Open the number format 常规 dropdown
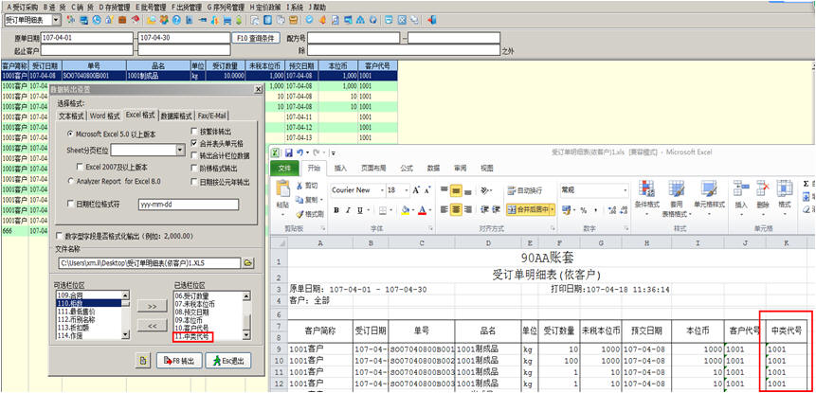816x393 pixels. [x=625, y=190]
